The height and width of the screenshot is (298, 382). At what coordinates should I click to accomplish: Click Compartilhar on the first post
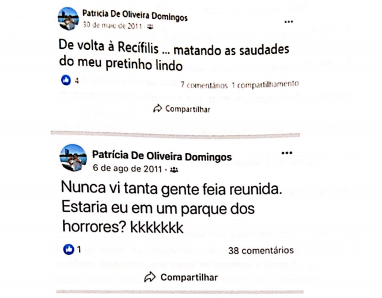point(188,109)
